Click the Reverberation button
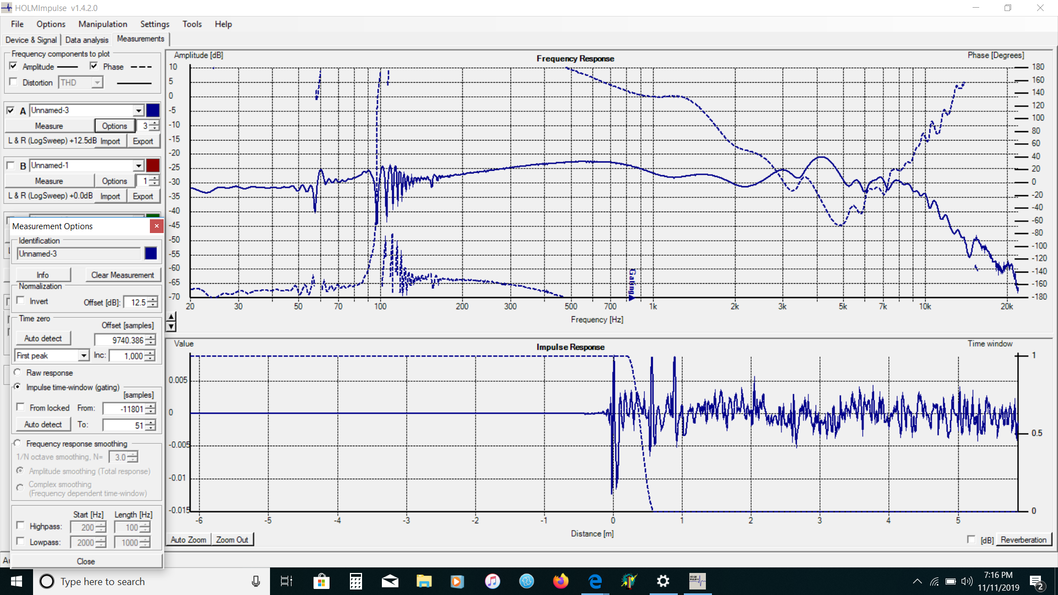1058x595 pixels. pyautogui.click(x=1023, y=540)
